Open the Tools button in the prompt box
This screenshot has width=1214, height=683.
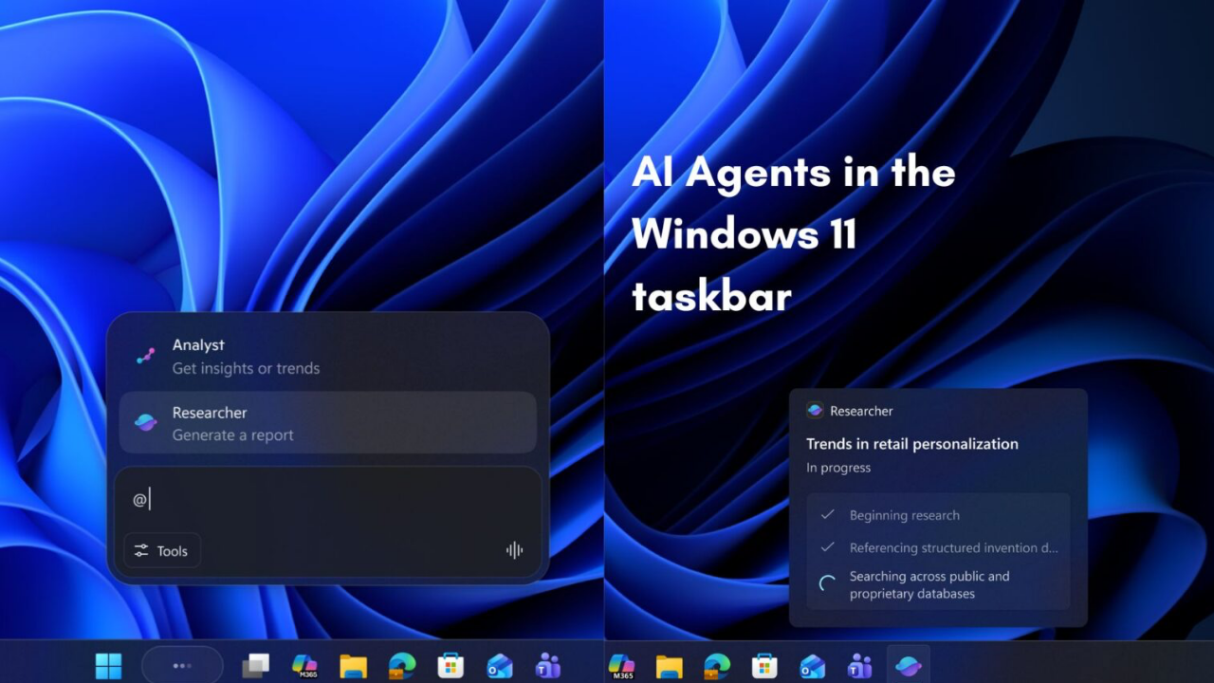coord(162,550)
